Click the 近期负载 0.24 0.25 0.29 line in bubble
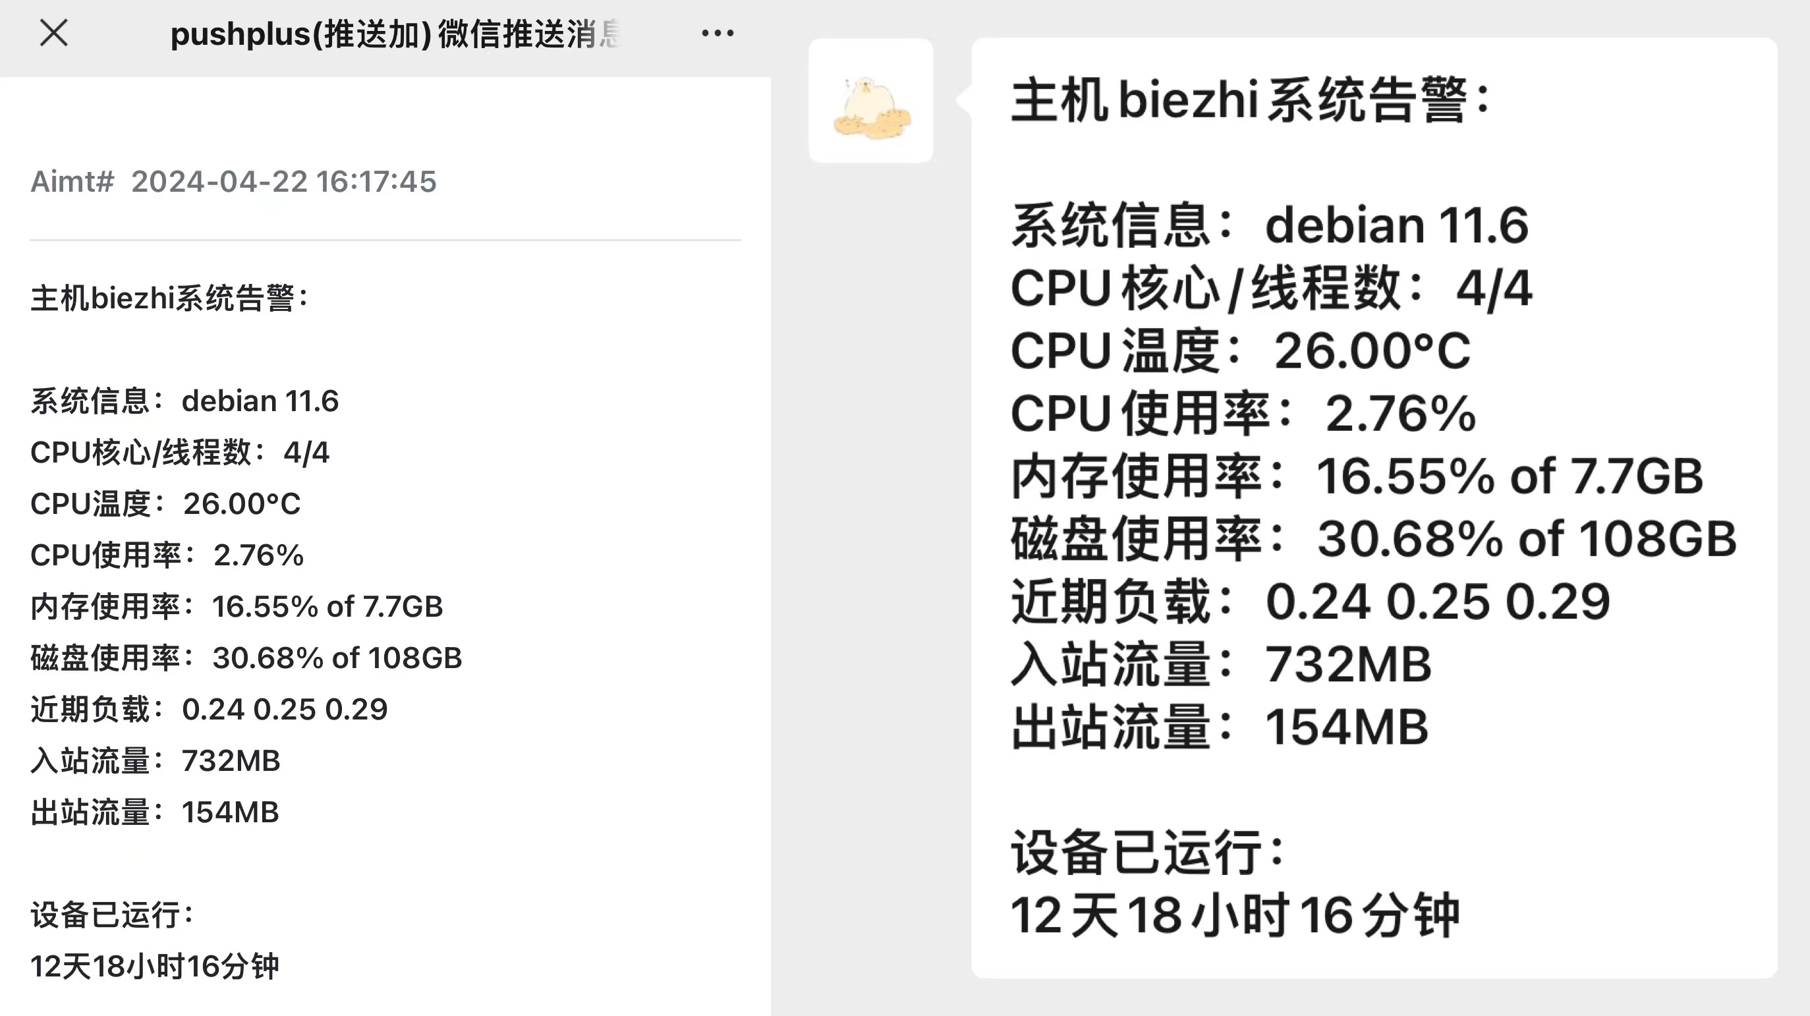The width and height of the screenshot is (1810, 1016). click(x=1311, y=602)
